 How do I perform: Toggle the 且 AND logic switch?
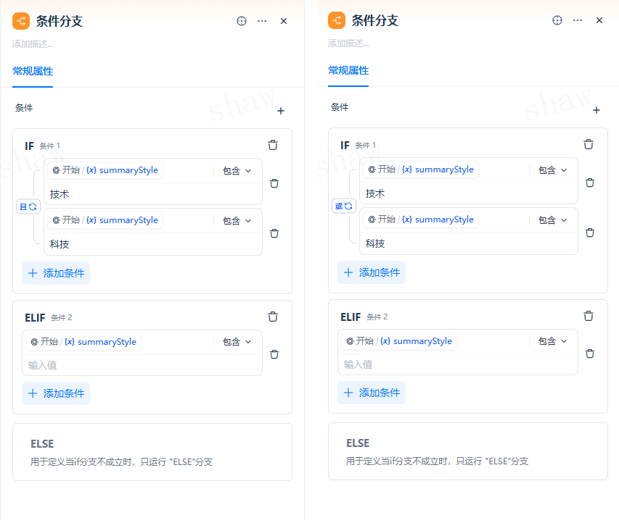click(28, 206)
